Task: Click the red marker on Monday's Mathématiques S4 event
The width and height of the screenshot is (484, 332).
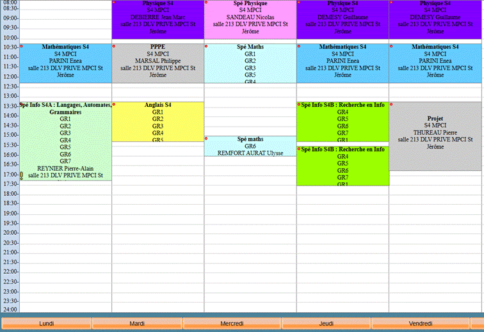Action: pos(22,46)
